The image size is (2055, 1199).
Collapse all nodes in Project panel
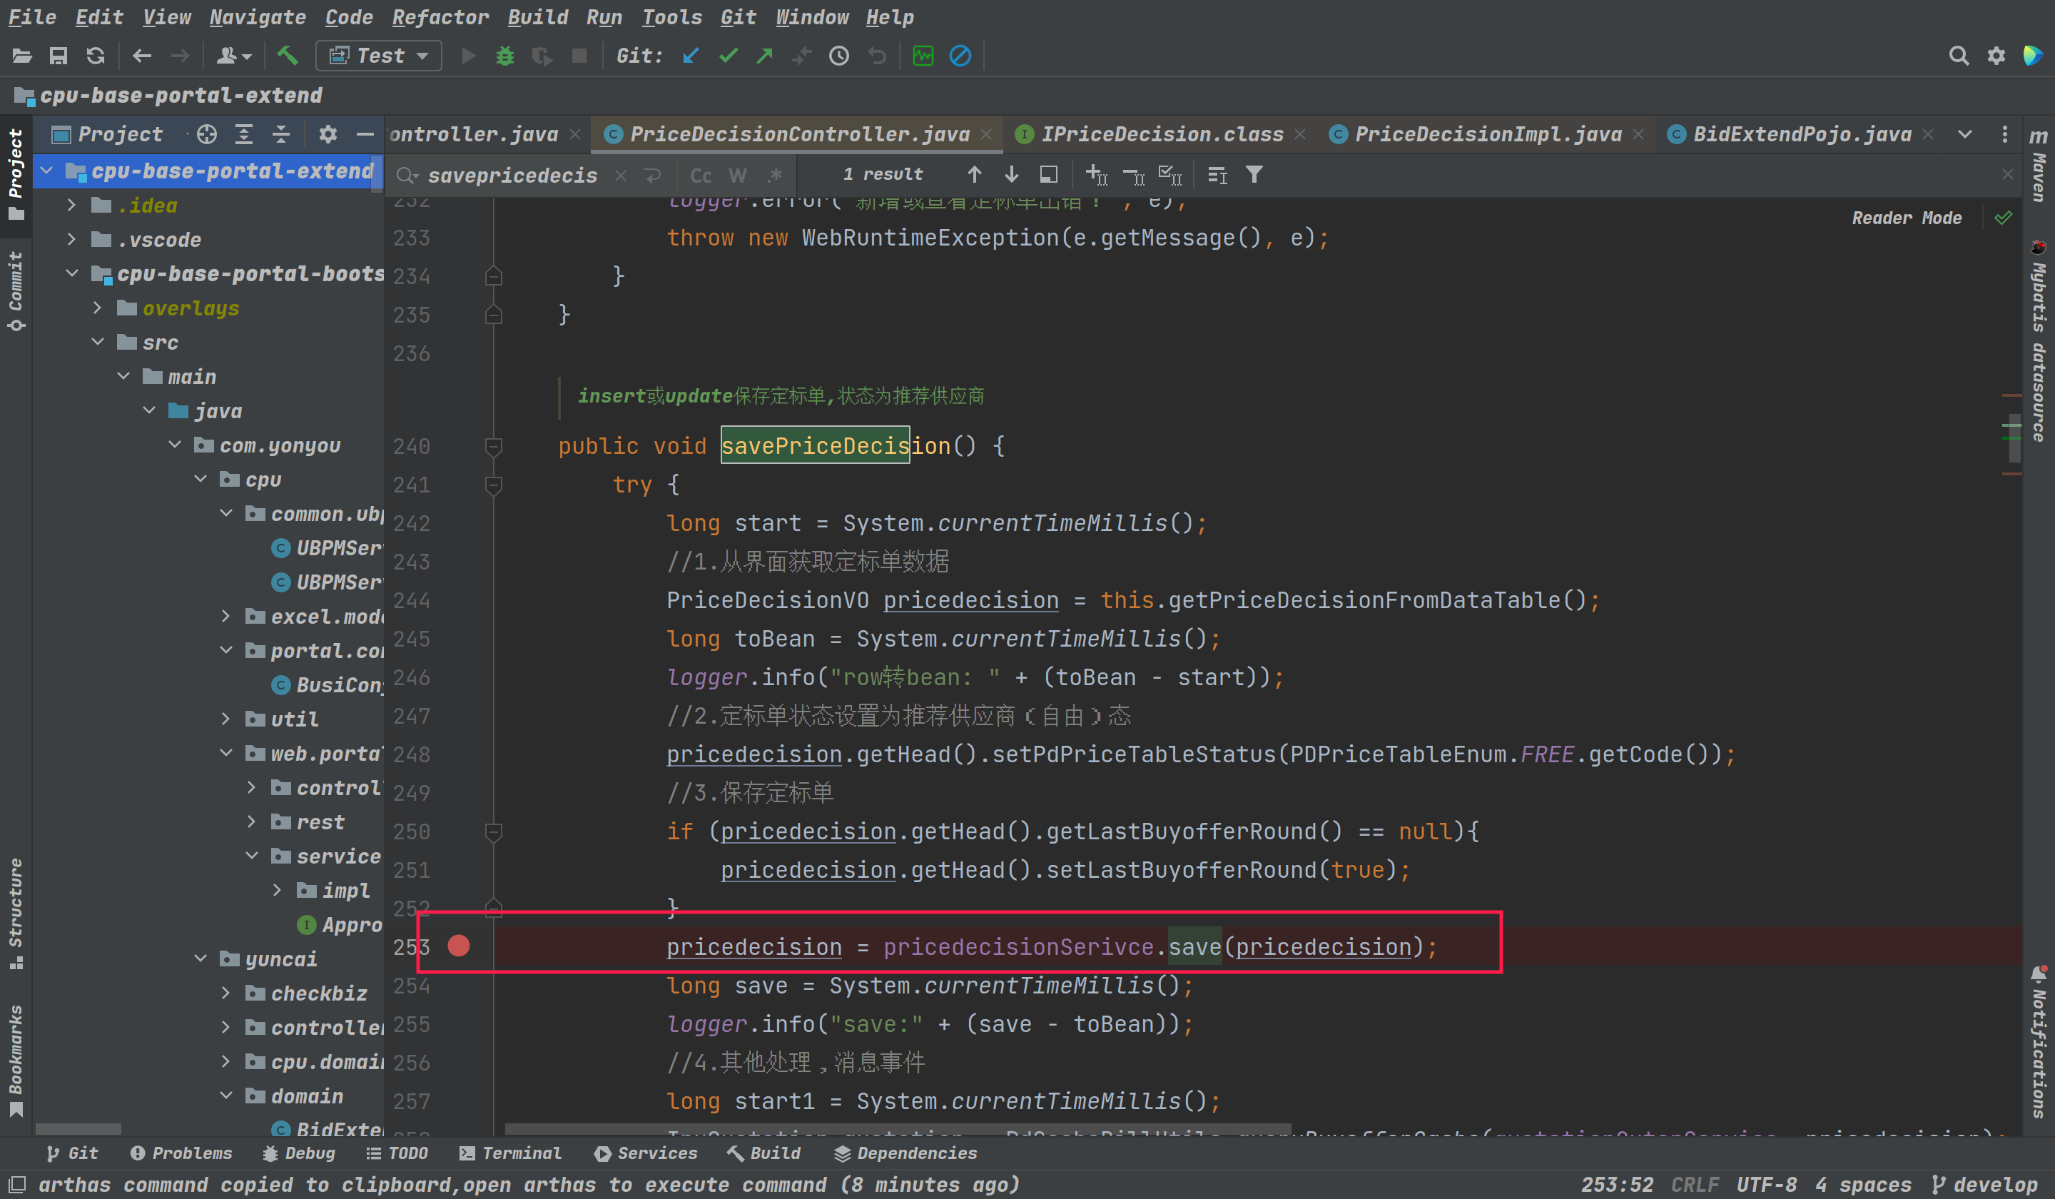click(x=281, y=133)
